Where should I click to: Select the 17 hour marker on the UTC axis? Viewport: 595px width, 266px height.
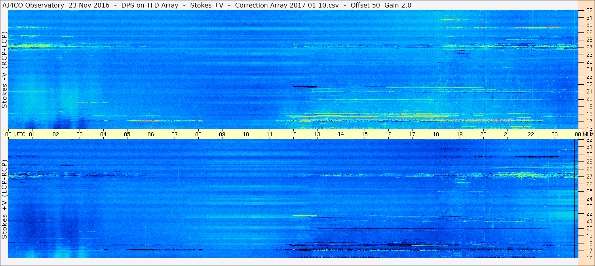click(x=412, y=134)
